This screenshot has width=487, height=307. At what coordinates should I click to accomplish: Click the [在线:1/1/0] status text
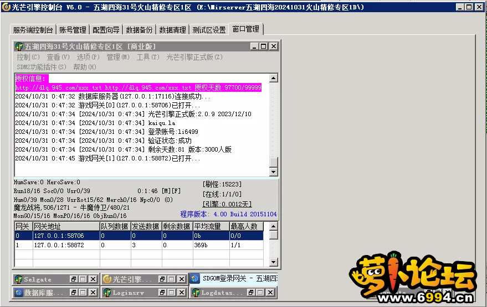point(222,195)
